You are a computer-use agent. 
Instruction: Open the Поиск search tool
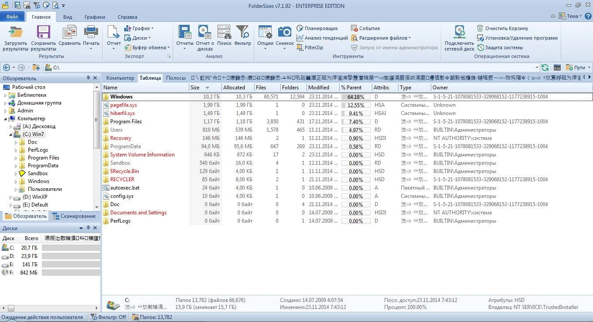[224, 36]
